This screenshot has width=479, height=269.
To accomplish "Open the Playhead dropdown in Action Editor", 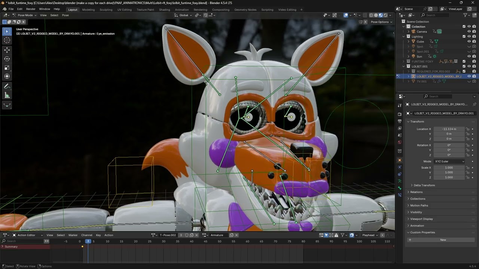I will (370, 235).
